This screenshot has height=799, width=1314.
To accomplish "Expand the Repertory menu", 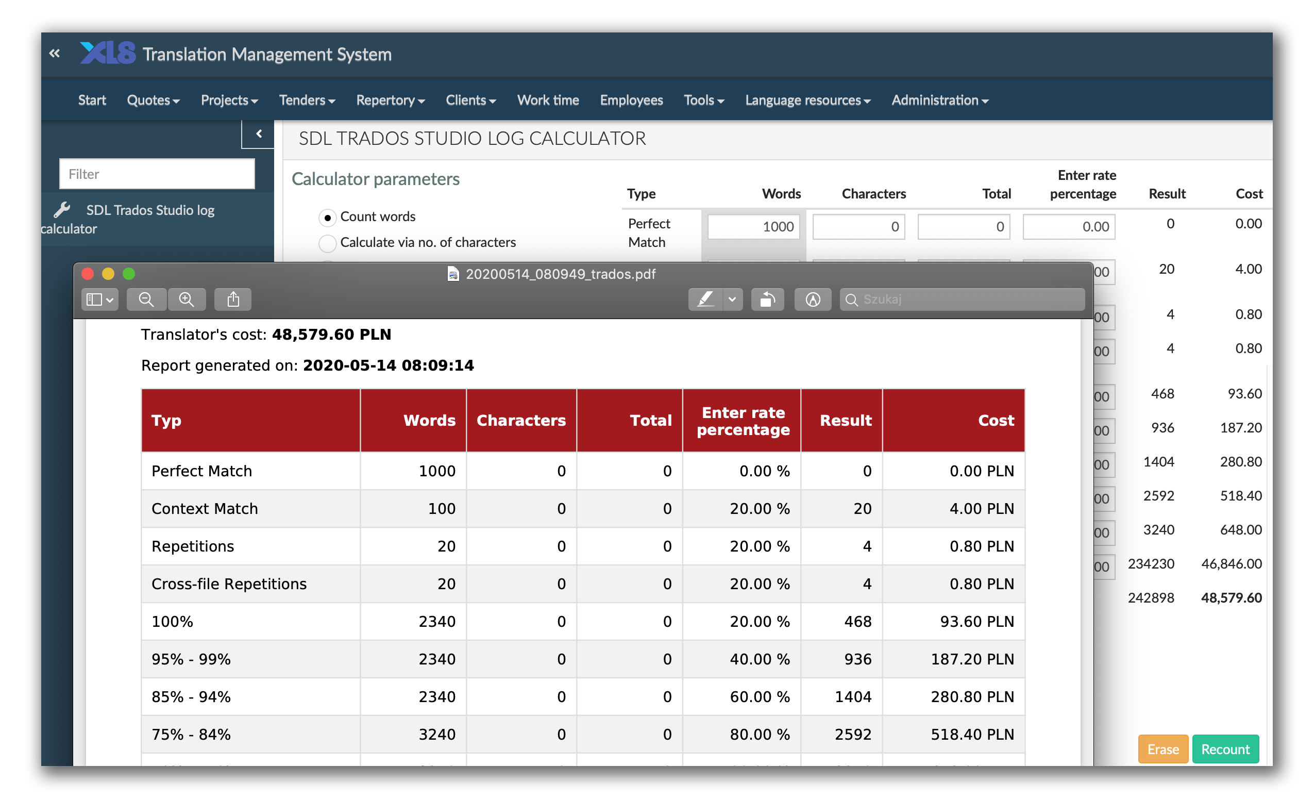I will [x=391, y=101].
